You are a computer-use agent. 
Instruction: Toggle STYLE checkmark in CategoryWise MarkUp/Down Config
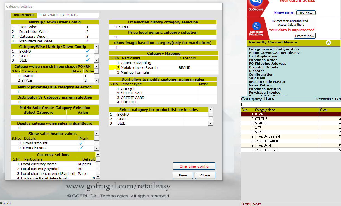tap(88, 56)
